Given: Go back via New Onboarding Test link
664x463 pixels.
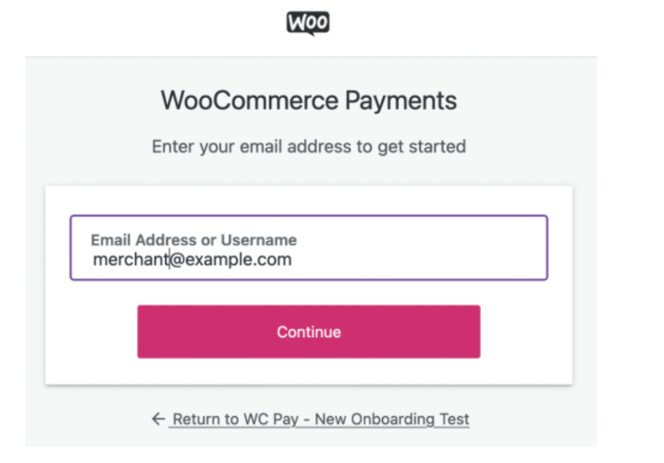Looking at the screenshot, I should click(392, 419).
